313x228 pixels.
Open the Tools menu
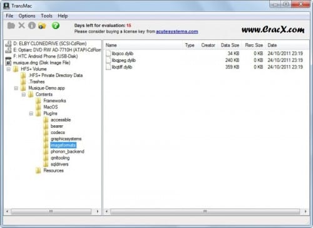click(x=46, y=16)
